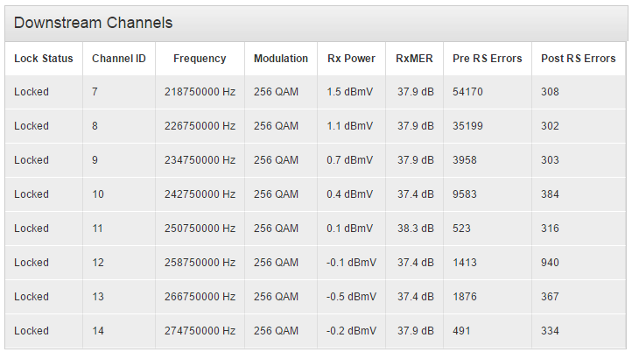Click the Downstream Channels panel header
Screen dimensions: 639x359
(x=316, y=24)
